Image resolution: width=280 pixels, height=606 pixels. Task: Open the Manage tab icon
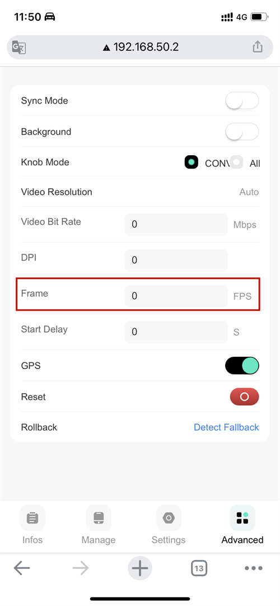(x=99, y=518)
